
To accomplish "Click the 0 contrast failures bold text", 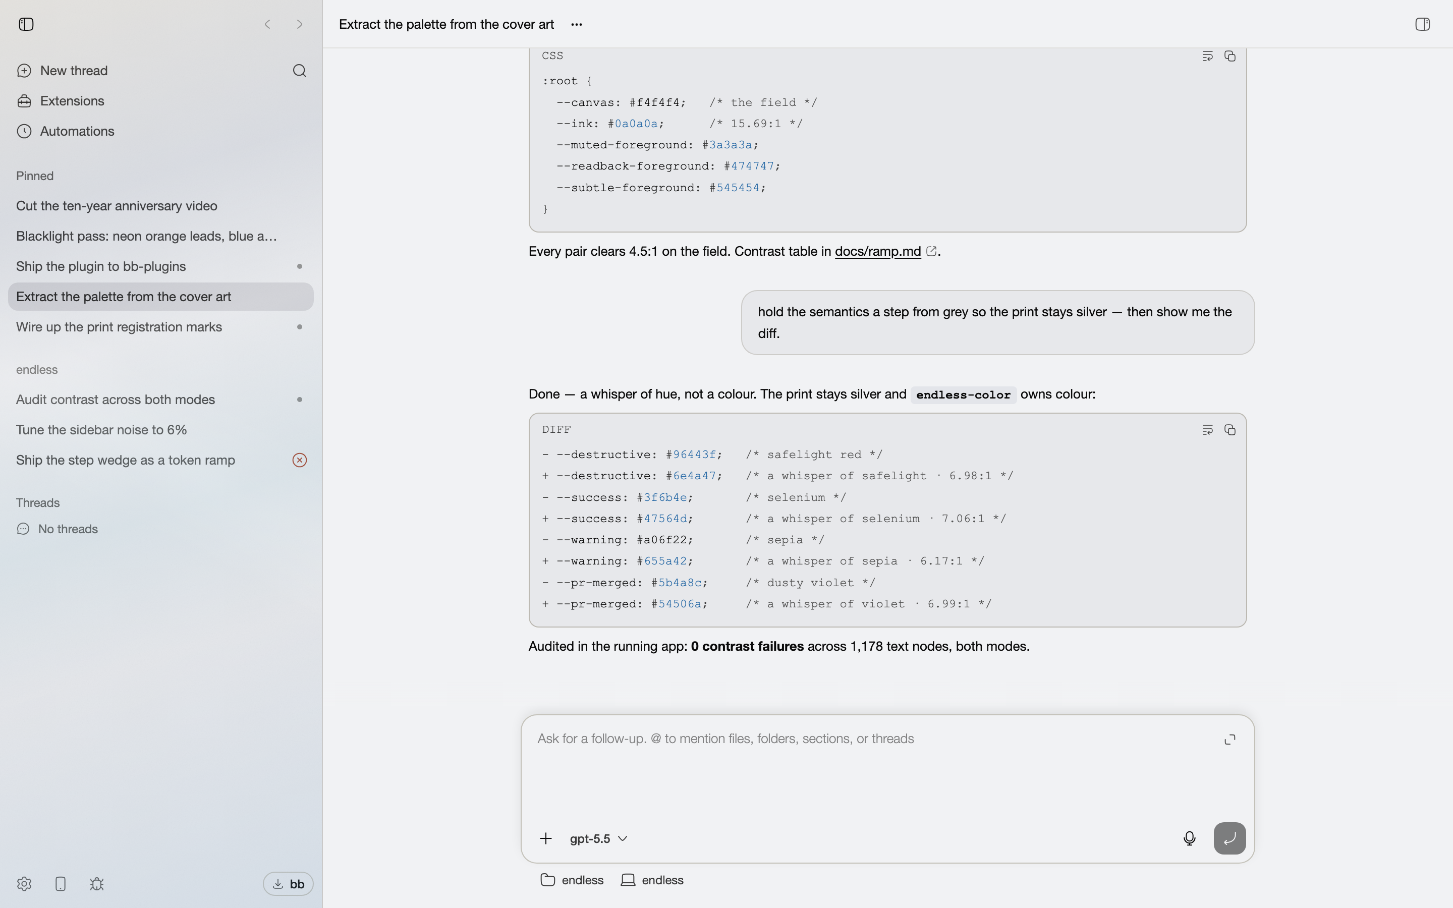I will (747, 647).
